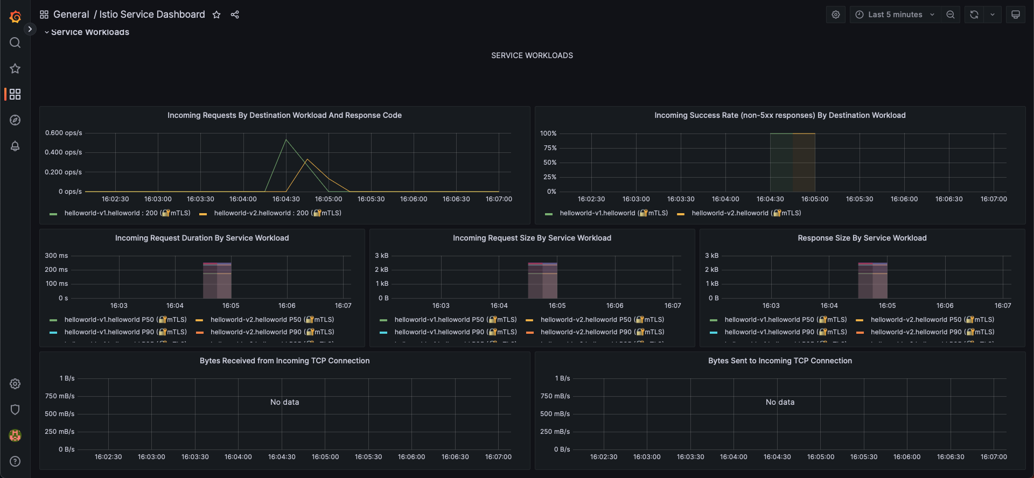Toggle helloworld-v1 P90 series in Incoming Request Size legend
Image resolution: width=1034 pixels, height=478 pixels.
[456, 332]
